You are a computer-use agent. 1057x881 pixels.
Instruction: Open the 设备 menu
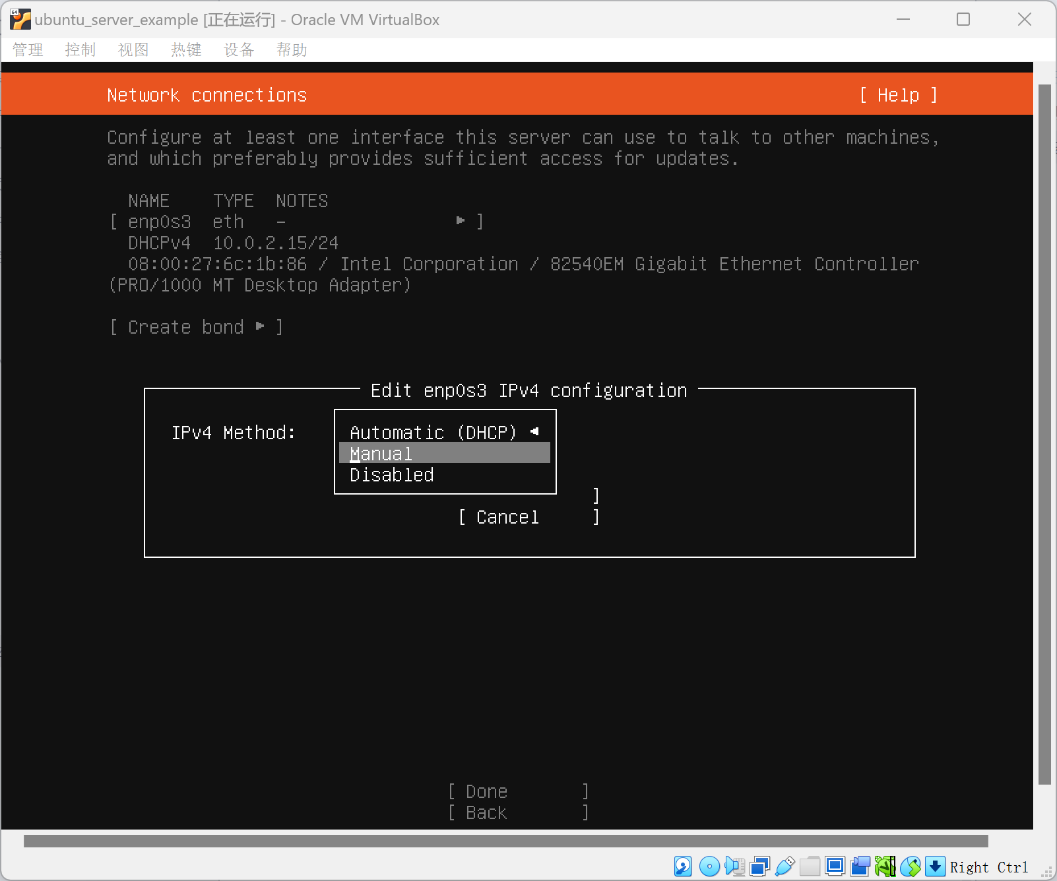[238, 50]
